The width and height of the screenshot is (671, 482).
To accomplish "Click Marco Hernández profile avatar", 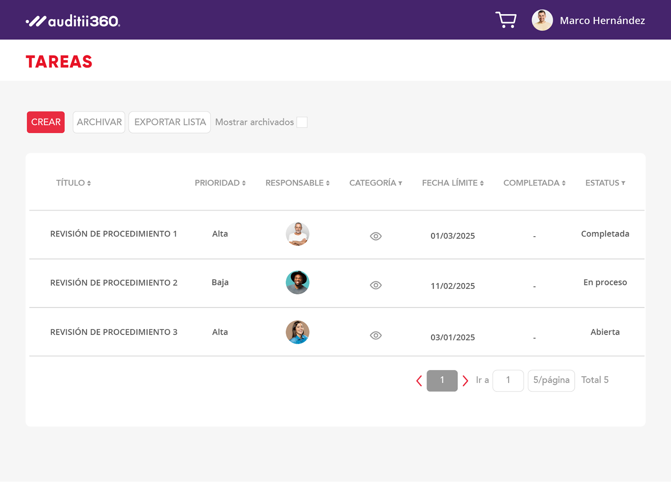I will (x=542, y=20).
